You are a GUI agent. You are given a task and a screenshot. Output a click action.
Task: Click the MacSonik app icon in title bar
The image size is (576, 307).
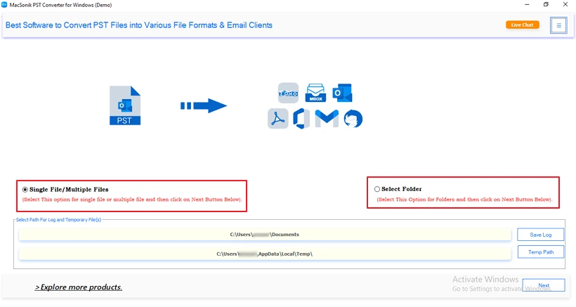click(4, 5)
